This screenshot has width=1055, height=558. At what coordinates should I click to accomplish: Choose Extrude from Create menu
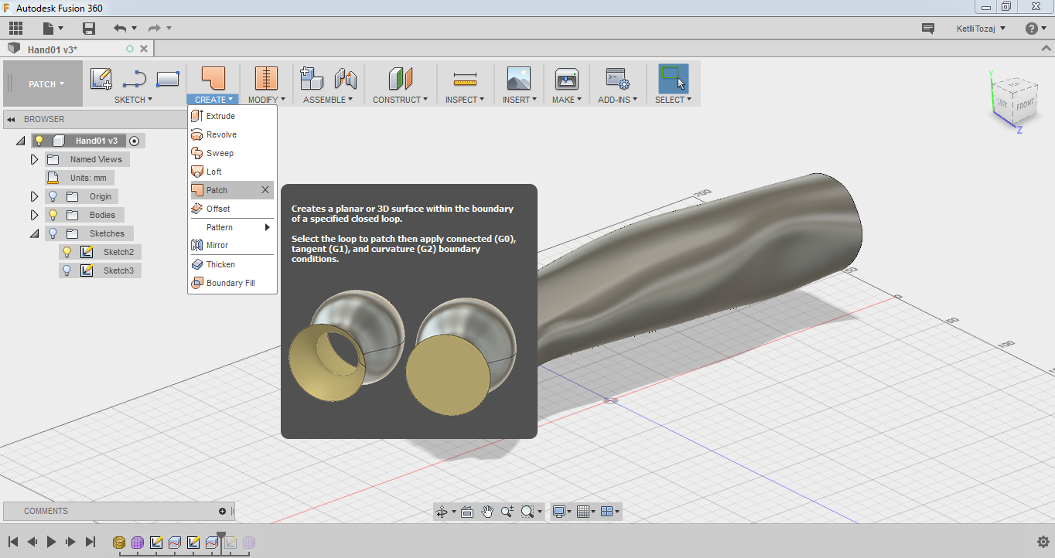233,116
